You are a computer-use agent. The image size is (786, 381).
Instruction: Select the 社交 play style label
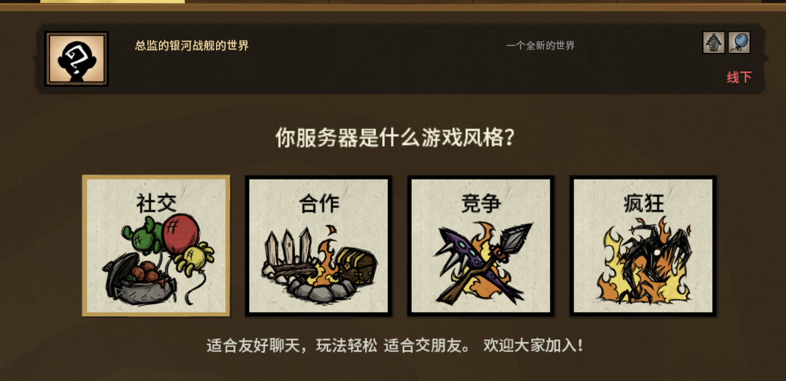click(x=156, y=203)
